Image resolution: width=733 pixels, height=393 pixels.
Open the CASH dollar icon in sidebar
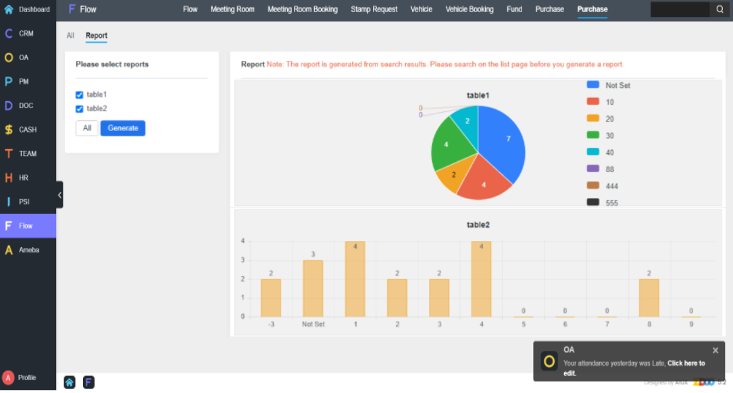(x=9, y=130)
